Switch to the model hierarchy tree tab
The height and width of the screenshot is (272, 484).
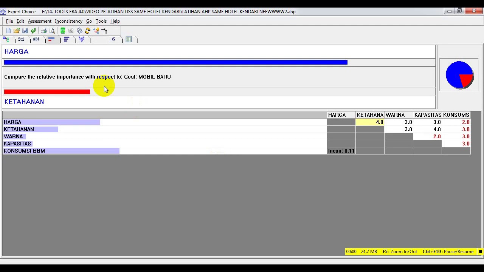click(6, 39)
